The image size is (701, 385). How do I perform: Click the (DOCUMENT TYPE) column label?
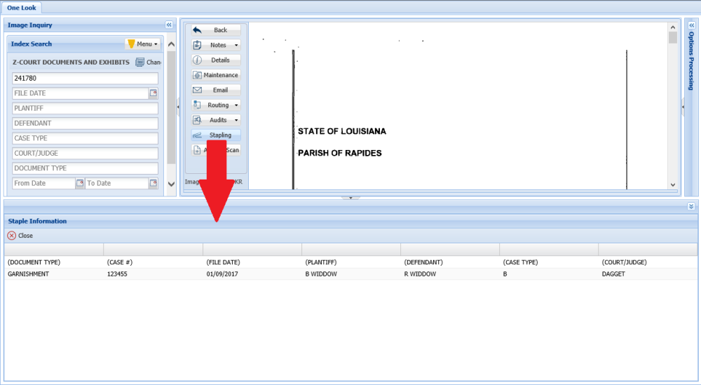point(34,262)
